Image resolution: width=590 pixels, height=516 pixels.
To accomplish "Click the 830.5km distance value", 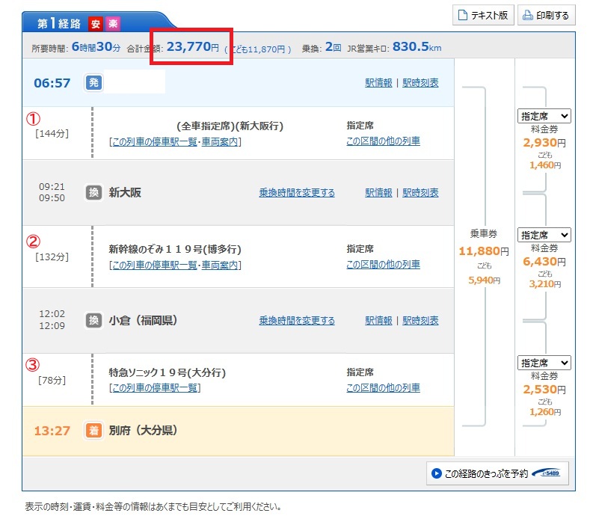I will 417,46.
